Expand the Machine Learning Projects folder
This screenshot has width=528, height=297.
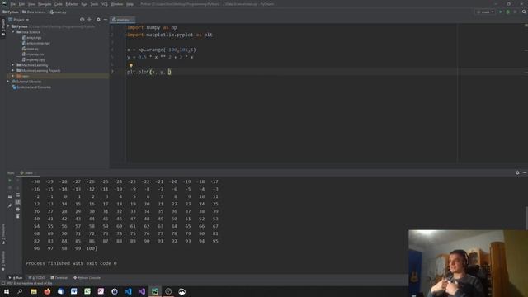(x=13, y=70)
